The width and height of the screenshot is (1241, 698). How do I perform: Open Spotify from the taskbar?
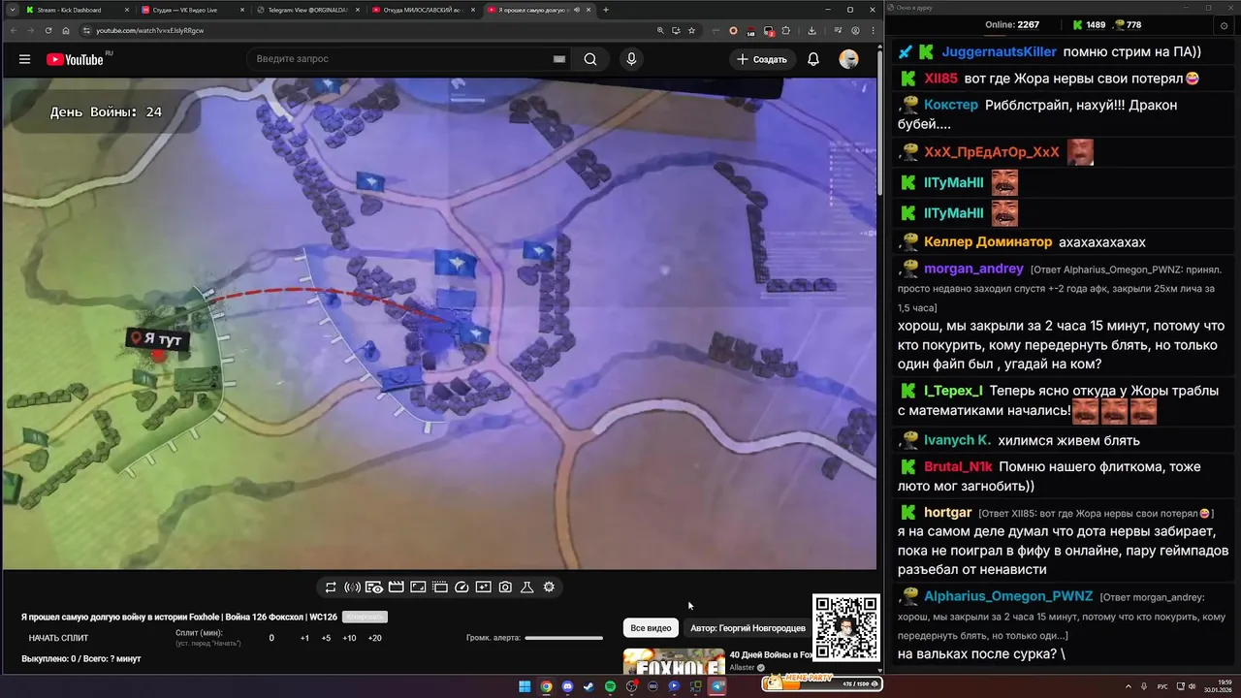(610, 686)
